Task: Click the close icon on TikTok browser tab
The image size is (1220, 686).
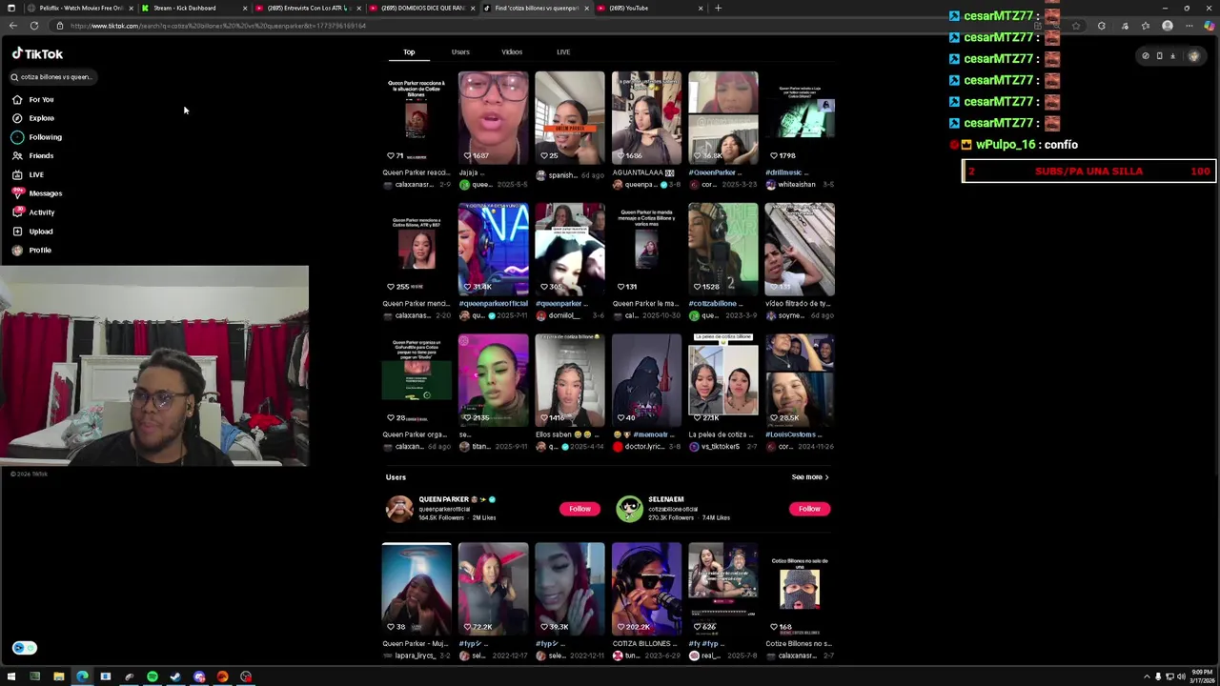Action: pos(587,8)
